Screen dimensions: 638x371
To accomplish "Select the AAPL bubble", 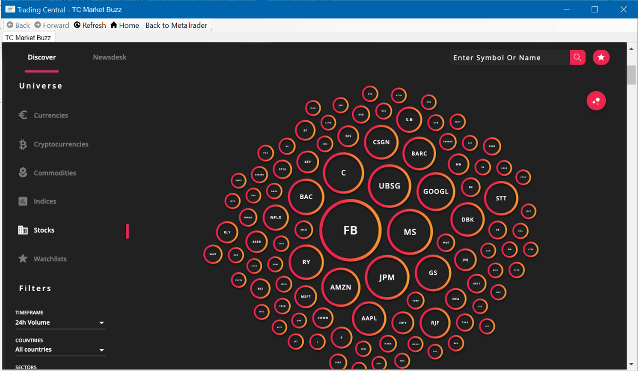I will (369, 318).
